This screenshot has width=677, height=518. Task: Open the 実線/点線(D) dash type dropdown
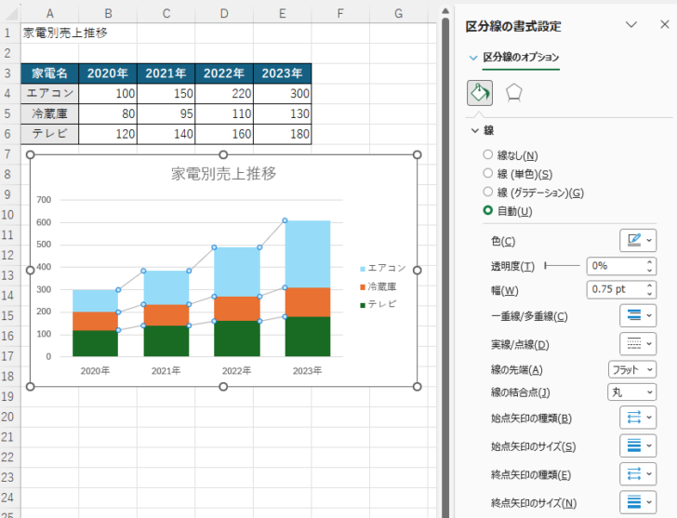(638, 343)
